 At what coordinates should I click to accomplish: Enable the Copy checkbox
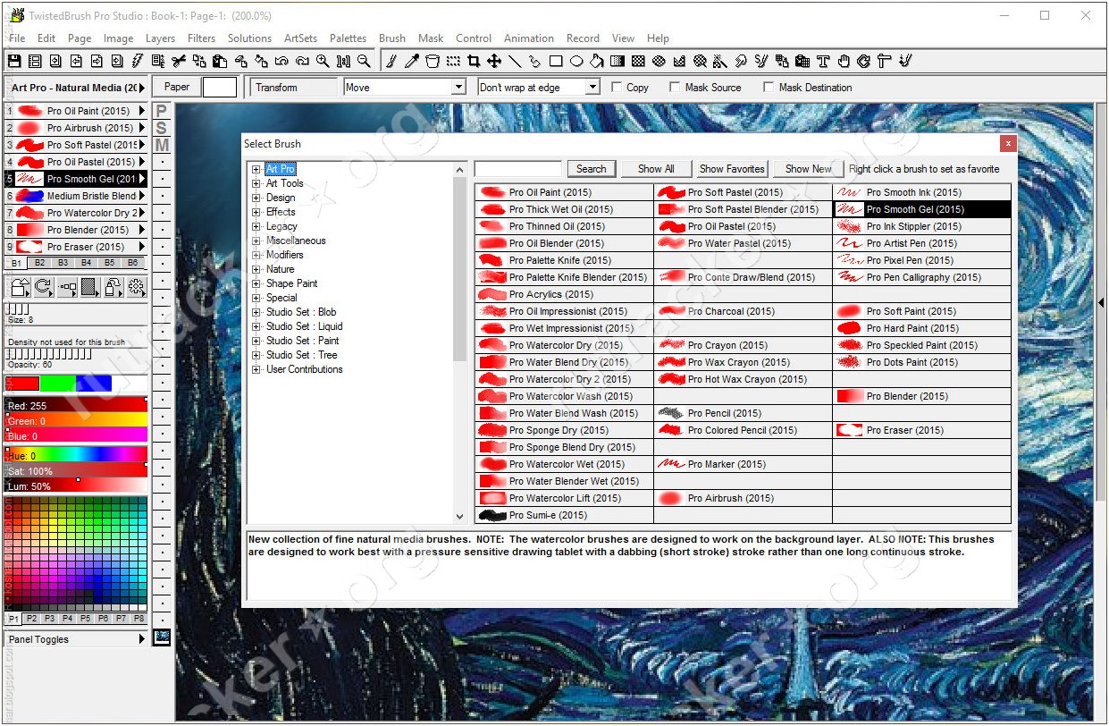617,88
